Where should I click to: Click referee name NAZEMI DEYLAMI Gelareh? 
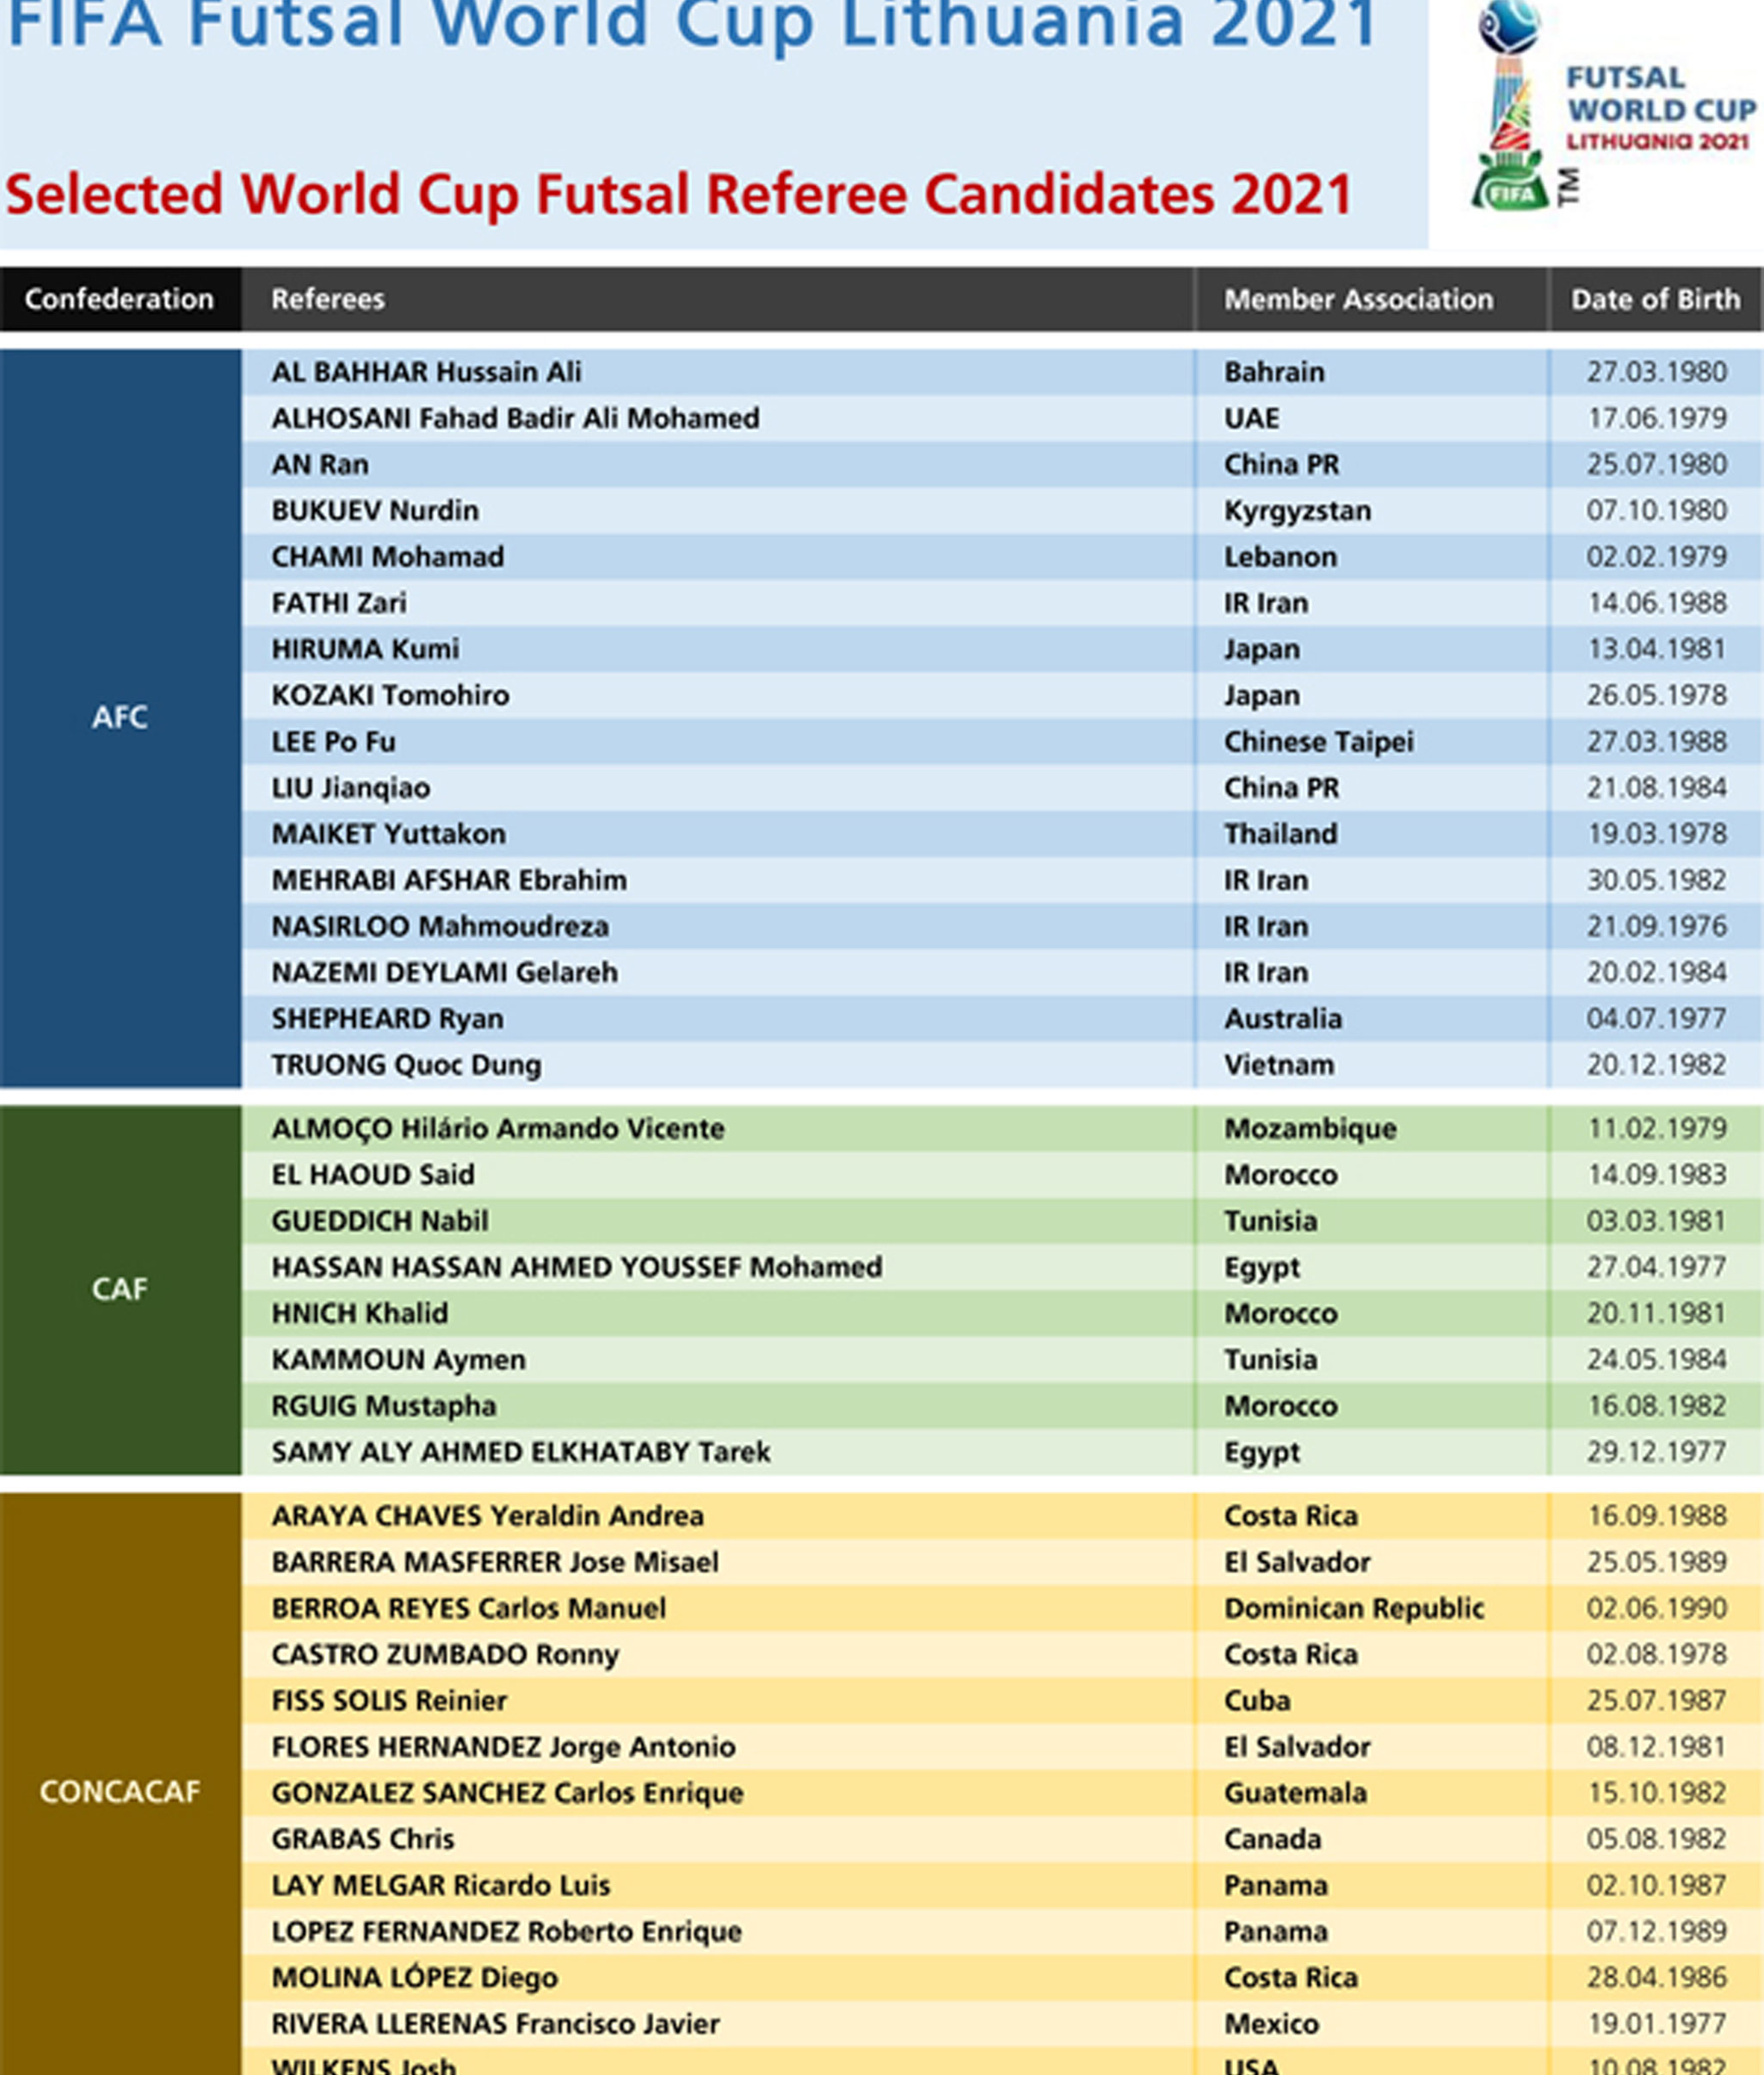444,972
